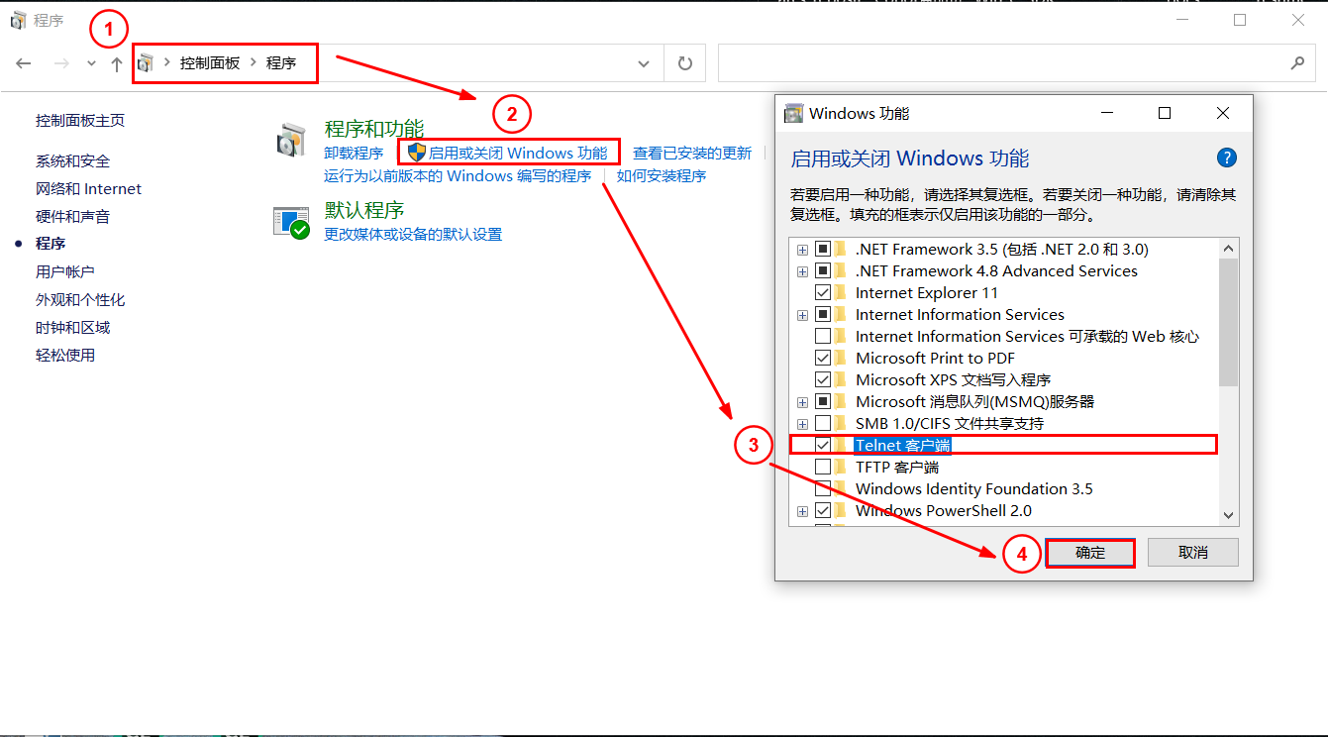This screenshot has height=737, width=1328.
Task: Click the feature list scrollbar thumb
Action: pos(1228,322)
